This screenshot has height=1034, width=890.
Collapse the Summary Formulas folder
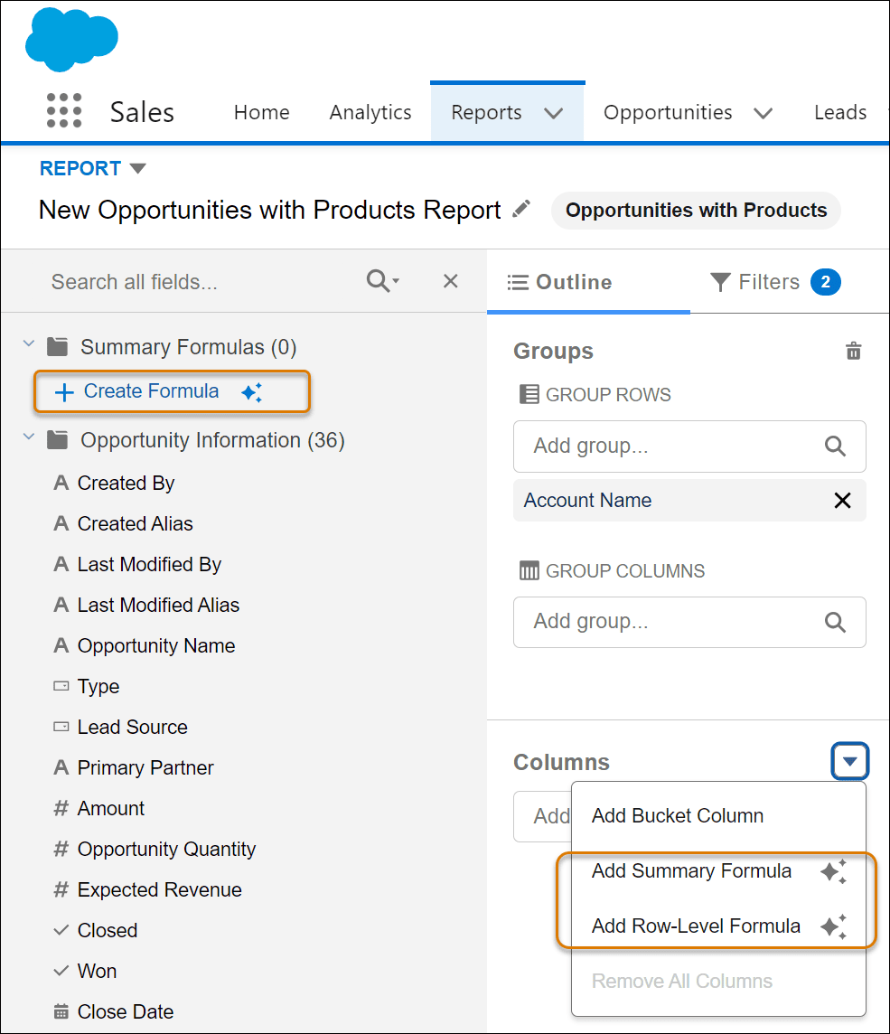coord(28,343)
